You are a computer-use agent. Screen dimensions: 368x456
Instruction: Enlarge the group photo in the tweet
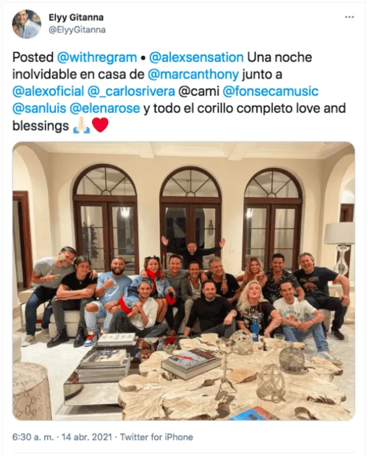tap(184, 281)
